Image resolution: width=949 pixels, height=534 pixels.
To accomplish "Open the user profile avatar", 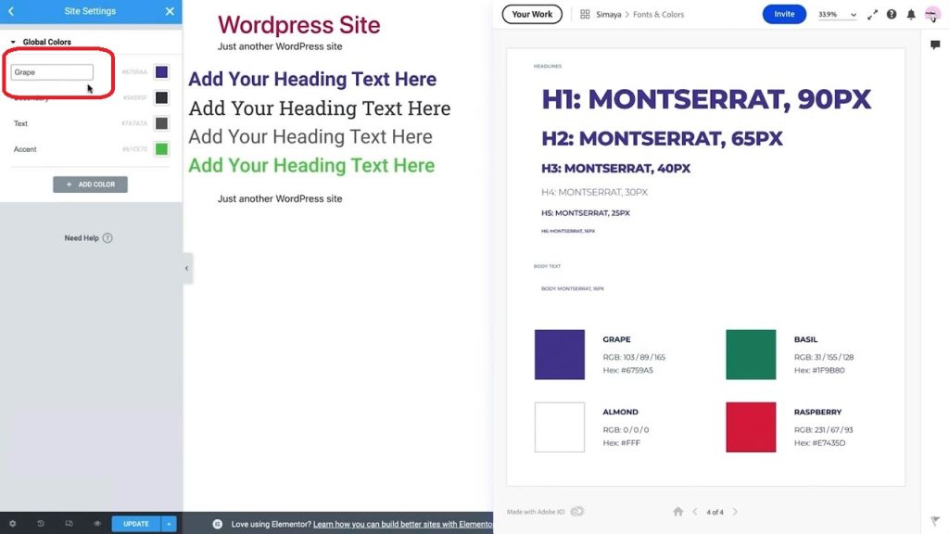I will pos(932,15).
